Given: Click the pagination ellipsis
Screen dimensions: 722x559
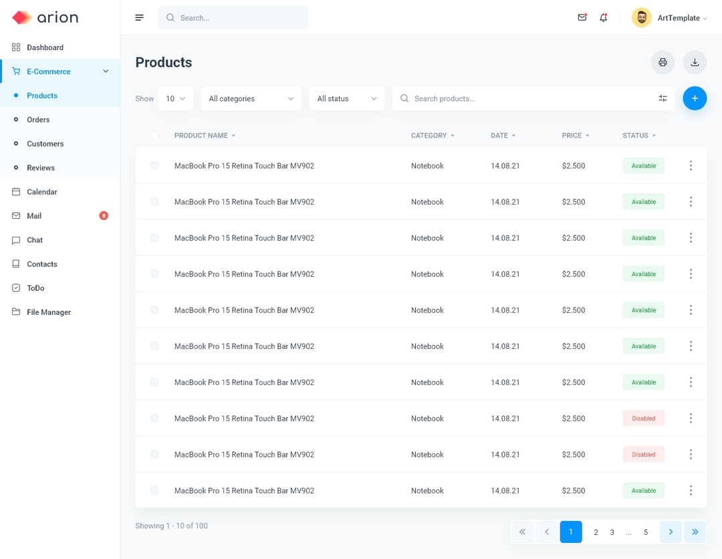Looking at the screenshot, I should click(628, 533).
